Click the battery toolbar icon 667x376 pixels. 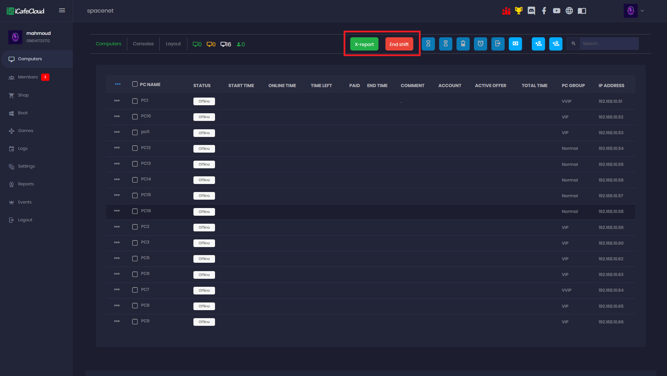[x=463, y=44]
